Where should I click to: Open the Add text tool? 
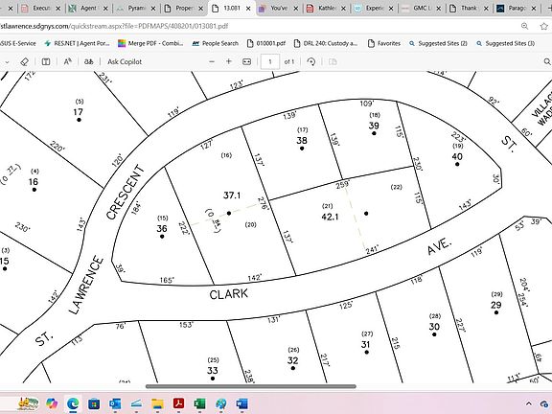46,62
